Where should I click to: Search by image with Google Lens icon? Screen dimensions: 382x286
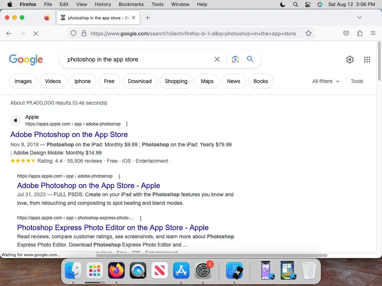pyautogui.click(x=235, y=59)
